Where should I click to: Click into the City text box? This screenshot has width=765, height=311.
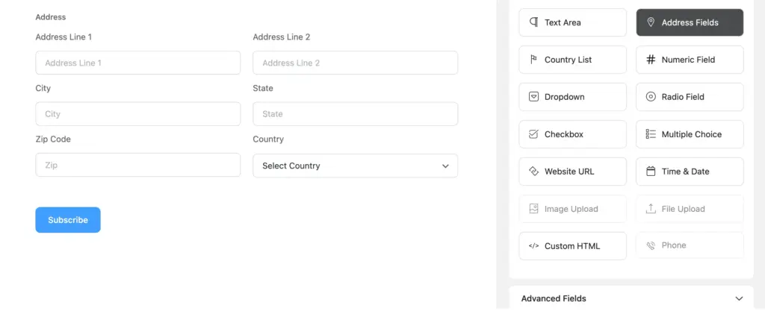(x=138, y=114)
